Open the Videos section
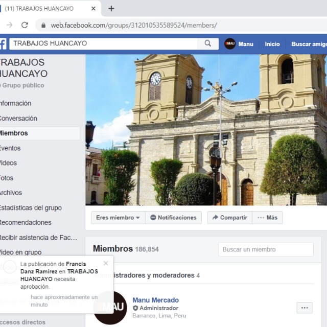 (8, 163)
